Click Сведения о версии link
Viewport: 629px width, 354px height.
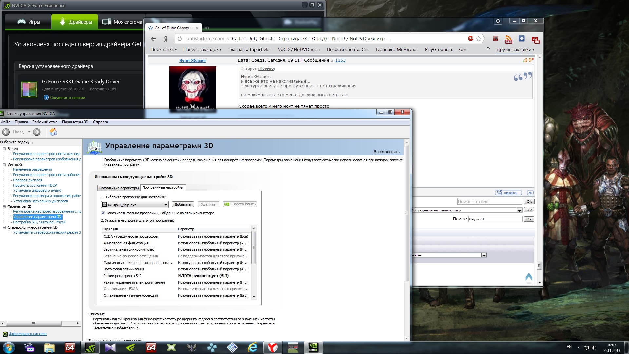[67, 98]
